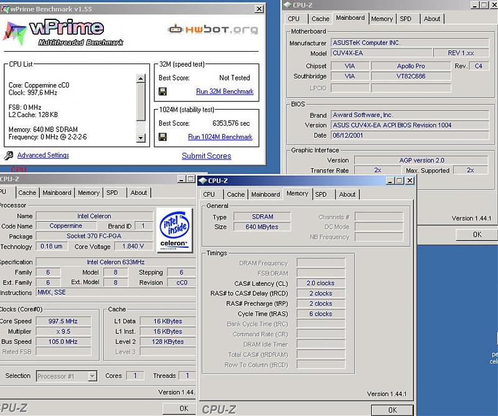Open About tab in the CPU-Z Memory window
The width and height of the screenshot is (498, 416).
tap(347, 194)
